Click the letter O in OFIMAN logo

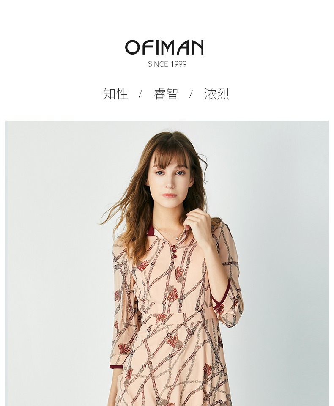tap(132, 47)
